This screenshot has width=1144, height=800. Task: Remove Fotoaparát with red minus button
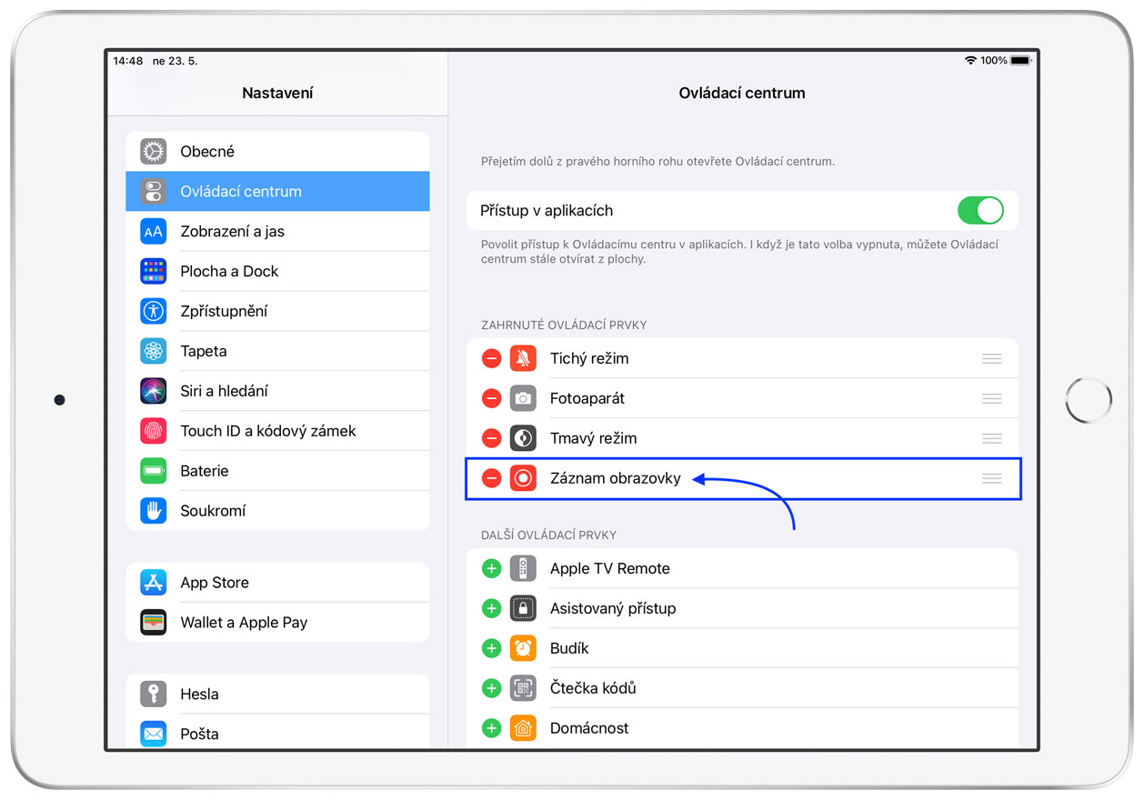pos(491,398)
